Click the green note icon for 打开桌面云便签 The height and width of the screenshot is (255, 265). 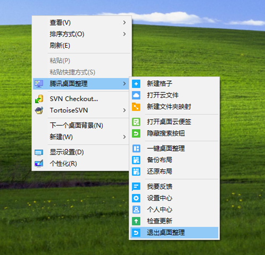click(x=136, y=122)
